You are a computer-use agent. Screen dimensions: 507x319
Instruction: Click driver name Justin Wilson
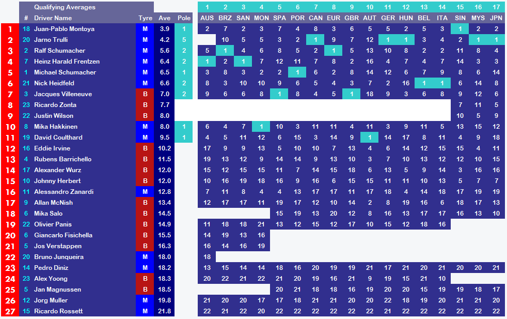tap(54, 116)
